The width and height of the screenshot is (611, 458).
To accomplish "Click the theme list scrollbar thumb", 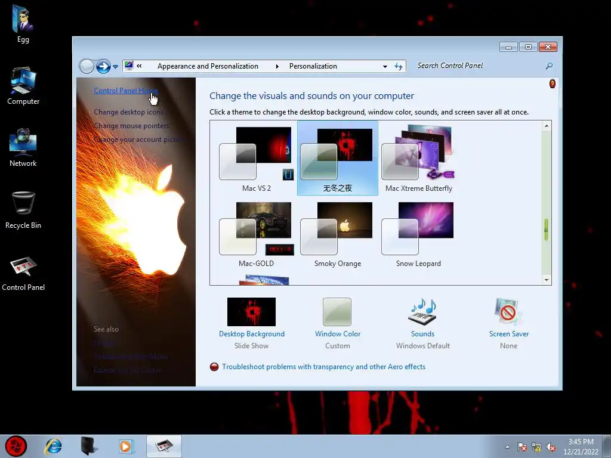I will pyautogui.click(x=547, y=230).
